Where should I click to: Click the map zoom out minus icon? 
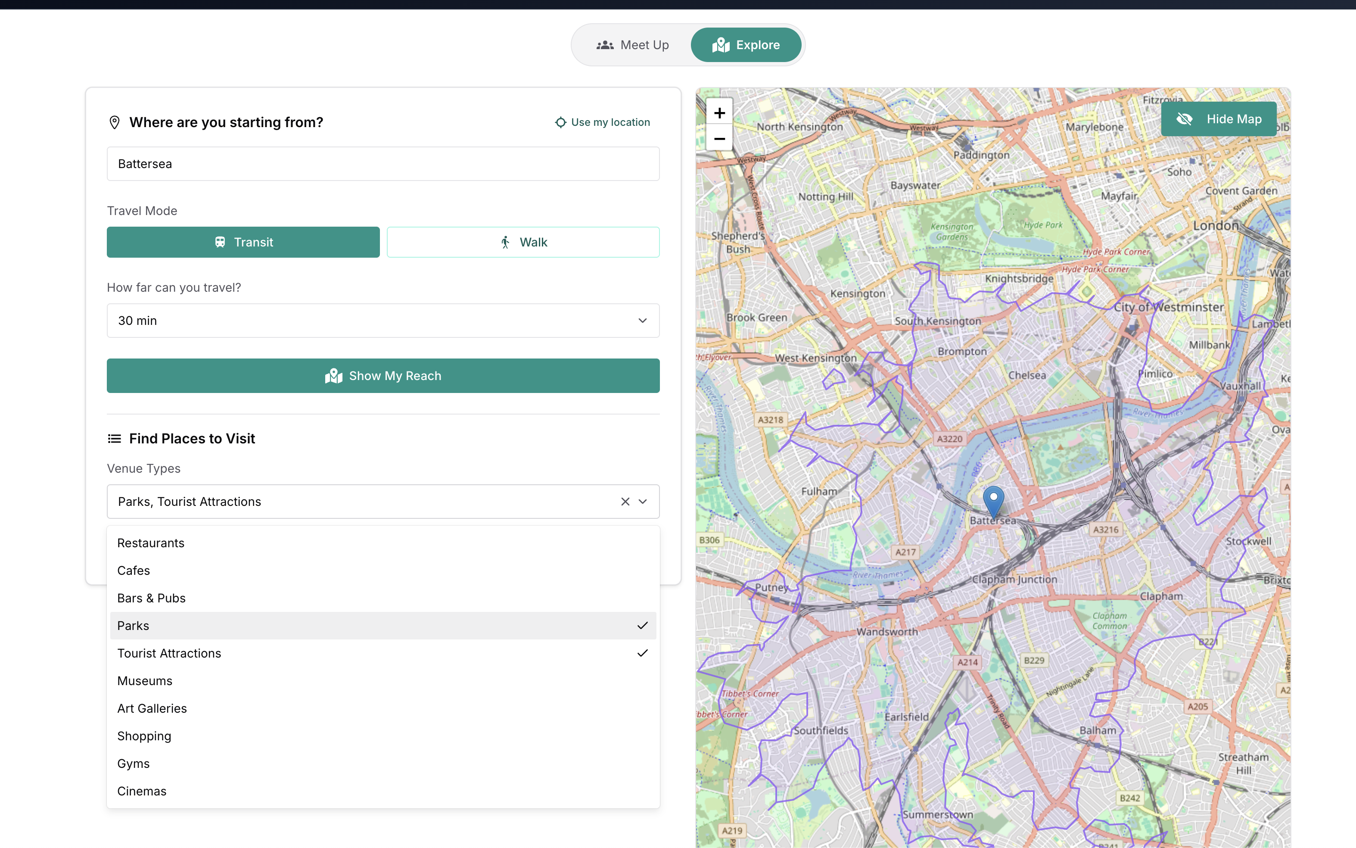pos(719,138)
